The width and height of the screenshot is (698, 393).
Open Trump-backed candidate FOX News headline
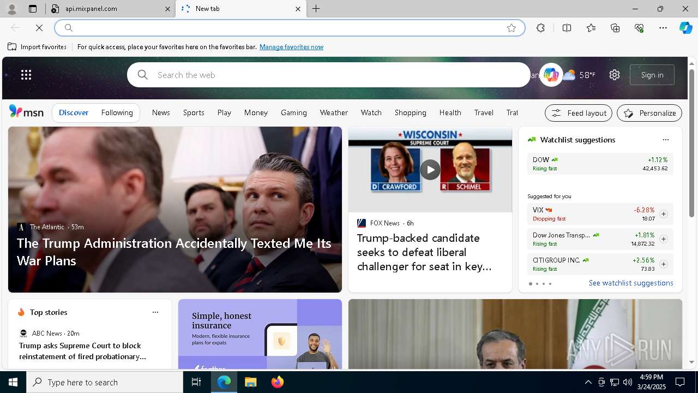pos(425,252)
